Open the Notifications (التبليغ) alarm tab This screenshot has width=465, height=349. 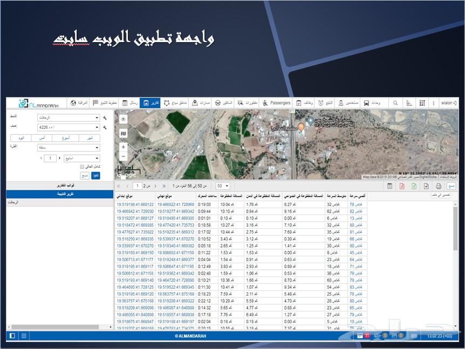(325, 103)
